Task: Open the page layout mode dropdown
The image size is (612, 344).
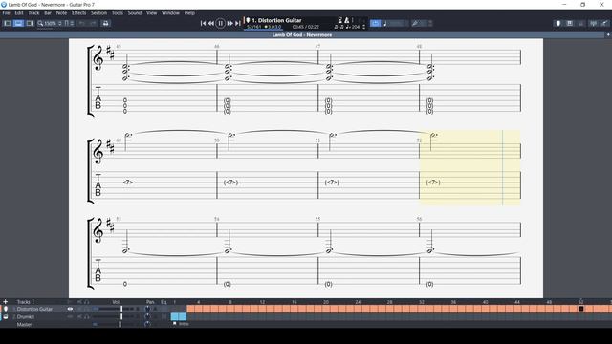Action: 69,23
